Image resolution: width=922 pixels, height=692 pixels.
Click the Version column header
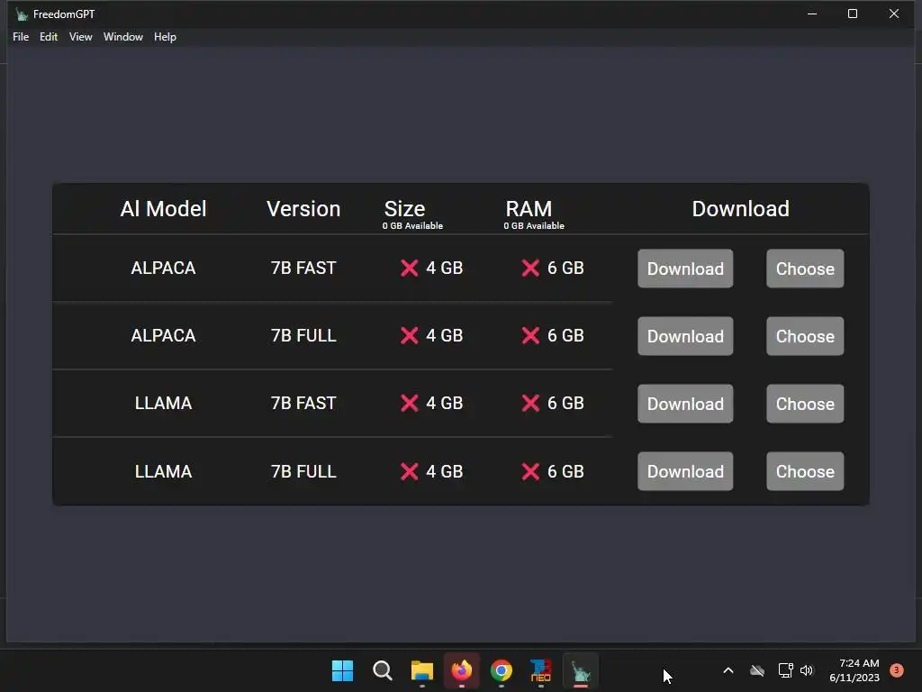click(303, 209)
